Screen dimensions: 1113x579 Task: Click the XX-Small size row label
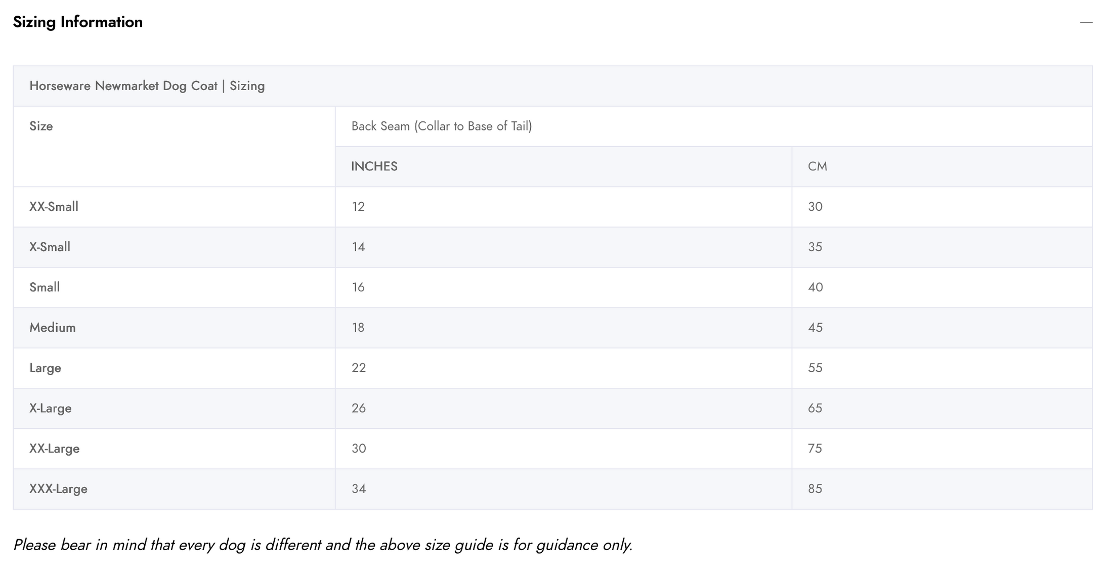pos(54,207)
